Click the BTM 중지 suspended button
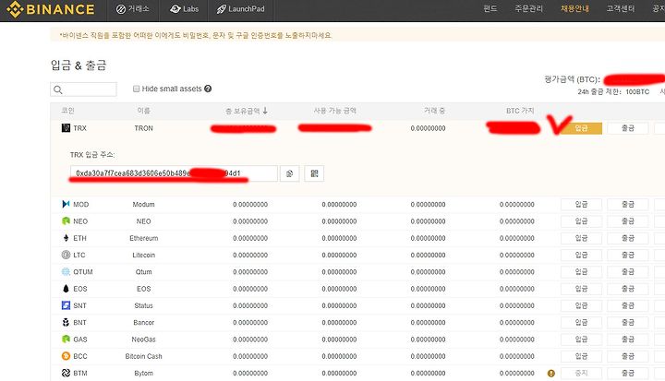Screen dimensions: 665x381 point(581,374)
